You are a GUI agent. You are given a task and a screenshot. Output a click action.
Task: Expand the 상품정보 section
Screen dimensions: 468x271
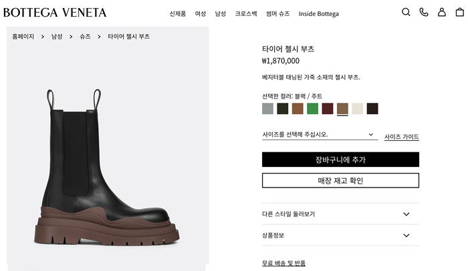[x=340, y=236]
